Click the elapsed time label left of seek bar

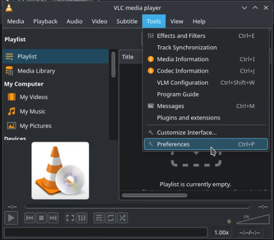(12, 207)
